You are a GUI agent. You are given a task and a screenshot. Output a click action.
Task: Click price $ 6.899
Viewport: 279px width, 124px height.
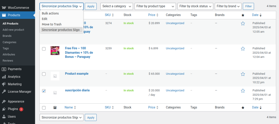pyautogui.click(x=153, y=49)
